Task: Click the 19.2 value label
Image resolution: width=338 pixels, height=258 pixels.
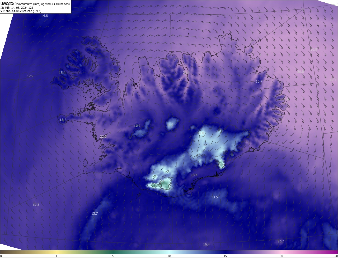Action: coord(281,242)
